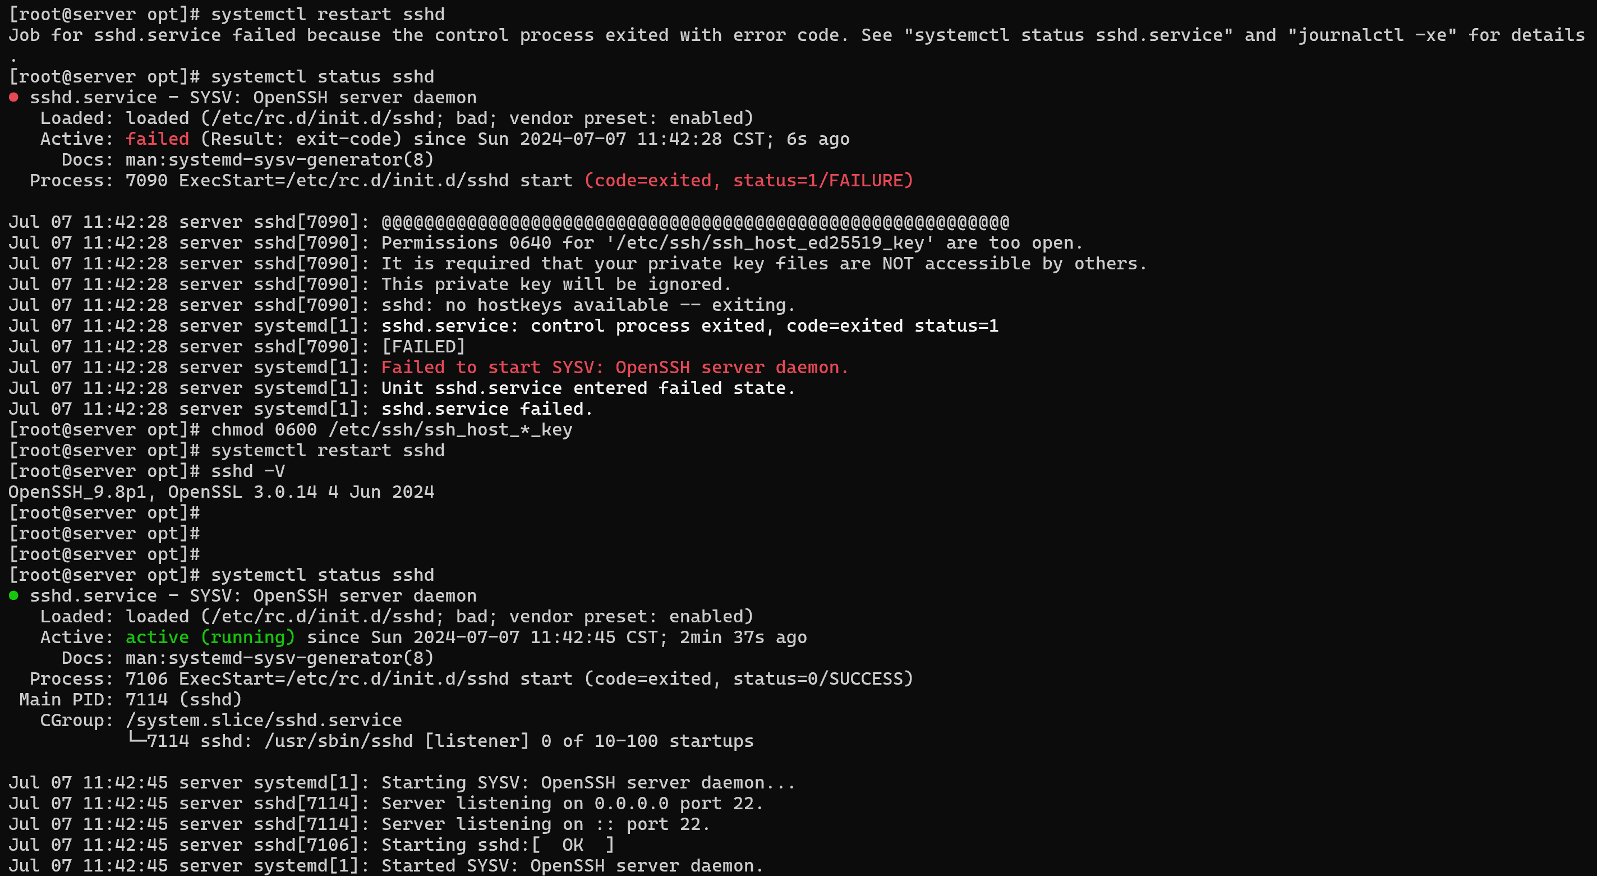Click the red 'Failed to start SYSV' message

(x=614, y=367)
